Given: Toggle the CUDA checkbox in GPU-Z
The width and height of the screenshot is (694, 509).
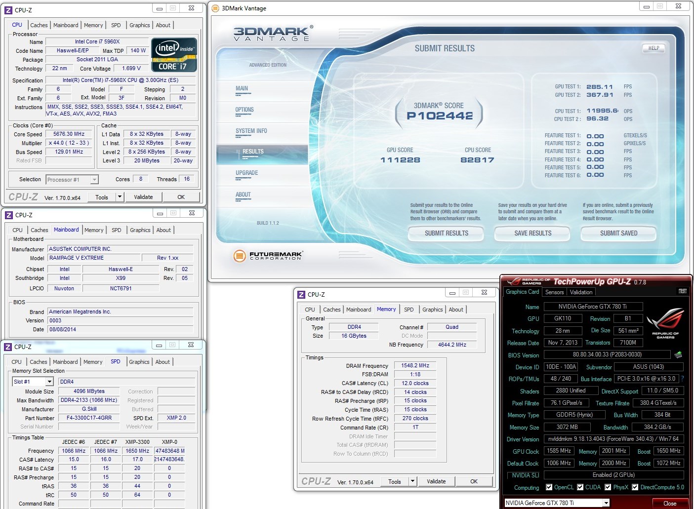Looking at the screenshot, I should click(x=580, y=487).
